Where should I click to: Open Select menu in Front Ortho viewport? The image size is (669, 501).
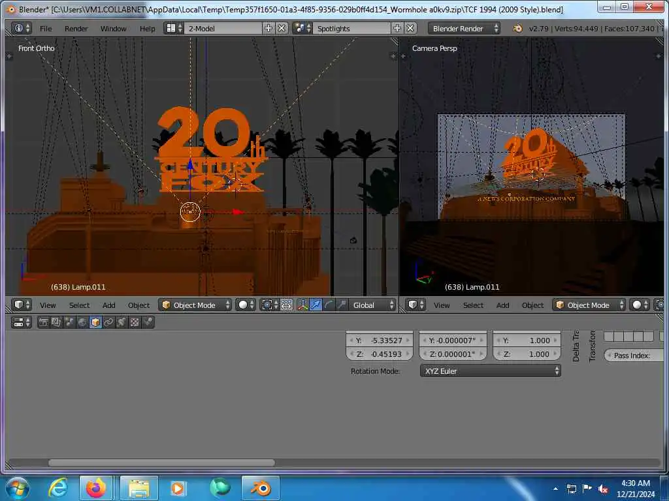click(79, 305)
